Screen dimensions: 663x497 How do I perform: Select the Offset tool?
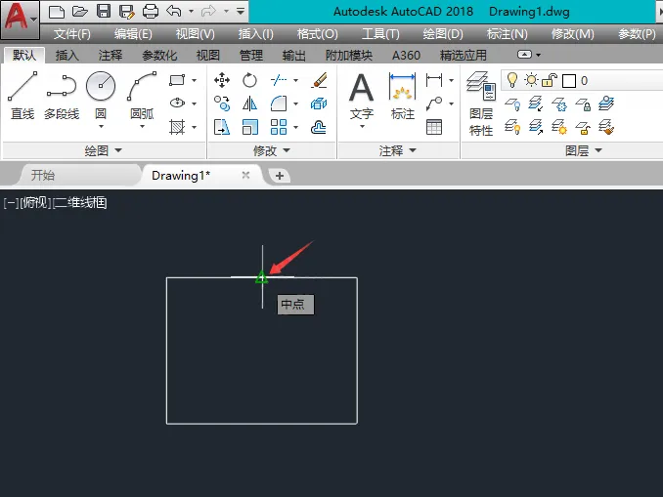pos(319,127)
